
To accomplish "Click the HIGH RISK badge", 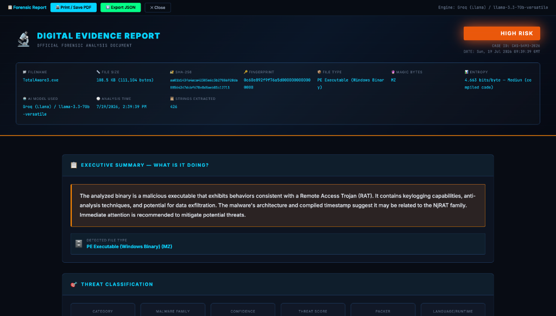I will [x=502, y=33].
